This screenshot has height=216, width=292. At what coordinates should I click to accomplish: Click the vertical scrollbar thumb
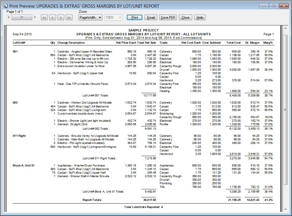pos(285,110)
